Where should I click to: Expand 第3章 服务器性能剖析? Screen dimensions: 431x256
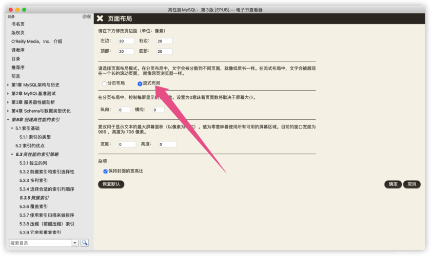tap(8, 102)
